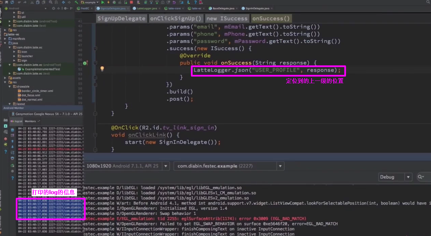Select the logcat tab
431x236 pixels.
[x=17, y=121]
